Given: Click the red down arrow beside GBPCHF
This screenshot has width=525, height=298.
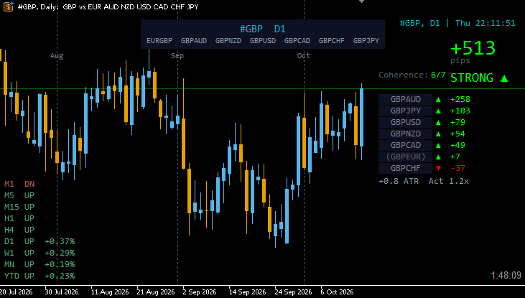Looking at the screenshot, I should pyautogui.click(x=438, y=168).
